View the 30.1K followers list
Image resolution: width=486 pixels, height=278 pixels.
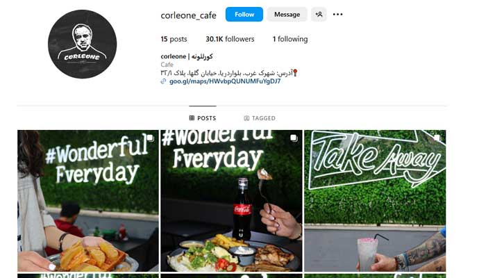click(x=230, y=39)
